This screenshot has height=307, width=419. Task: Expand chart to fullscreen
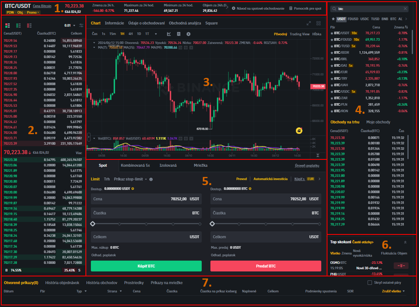tap(309, 23)
